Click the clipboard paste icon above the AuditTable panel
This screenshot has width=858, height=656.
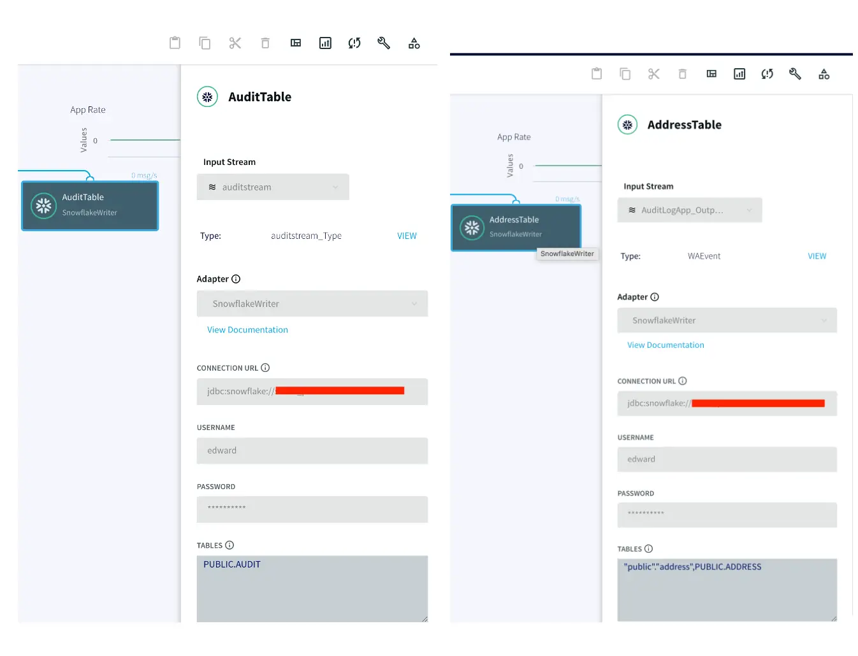[175, 43]
